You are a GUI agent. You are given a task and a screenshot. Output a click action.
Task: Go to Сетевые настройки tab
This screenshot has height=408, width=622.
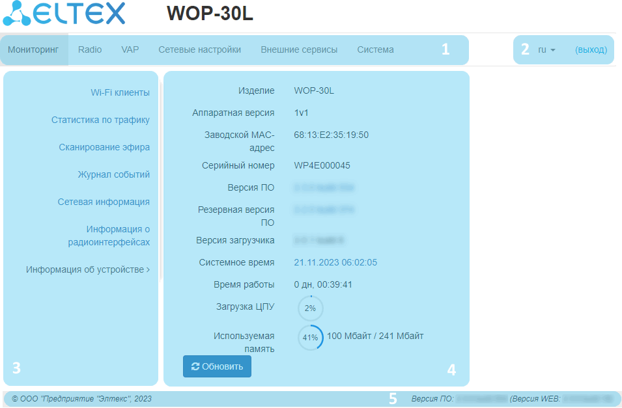point(199,49)
